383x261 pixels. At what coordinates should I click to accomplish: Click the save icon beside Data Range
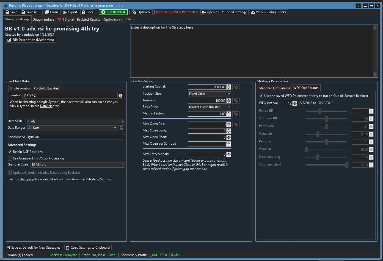coord(122,128)
